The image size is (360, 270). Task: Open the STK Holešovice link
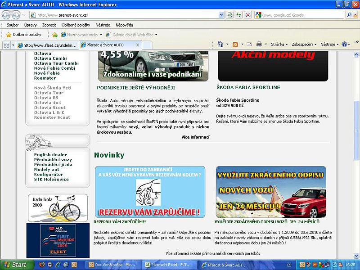point(51,179)
